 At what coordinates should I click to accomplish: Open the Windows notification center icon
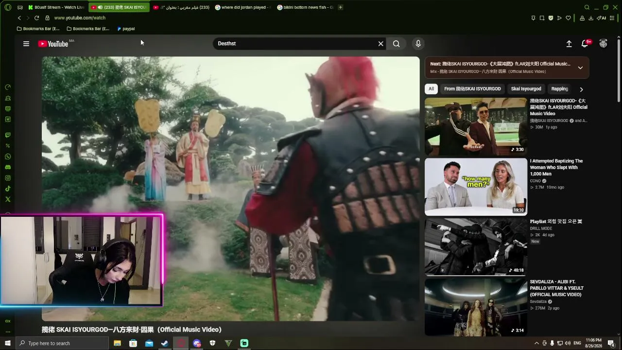click(x=611, y=343)
